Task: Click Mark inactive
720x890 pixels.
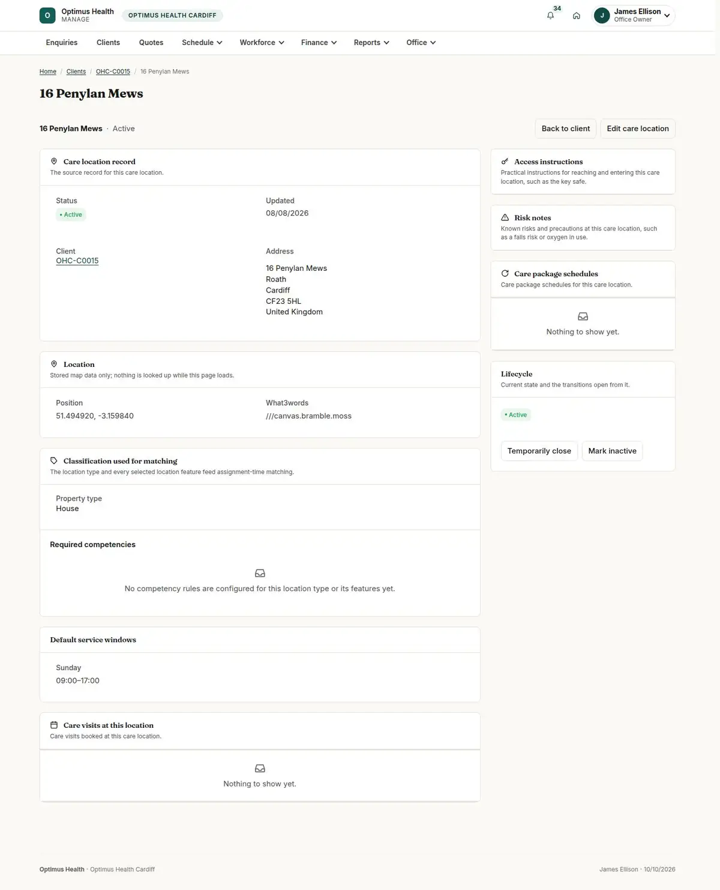Action: [x=613, y=451]
